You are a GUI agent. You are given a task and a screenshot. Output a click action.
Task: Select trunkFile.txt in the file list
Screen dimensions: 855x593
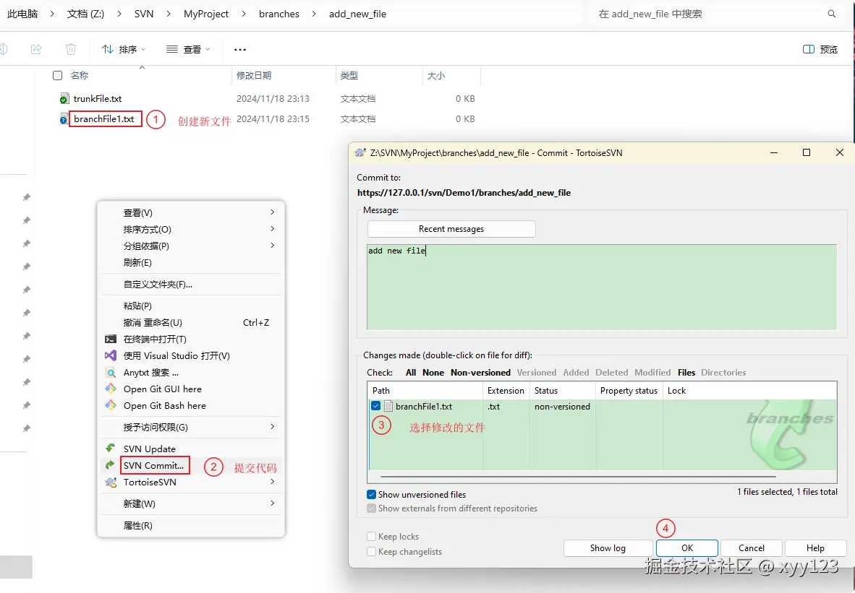coord(98,98)
